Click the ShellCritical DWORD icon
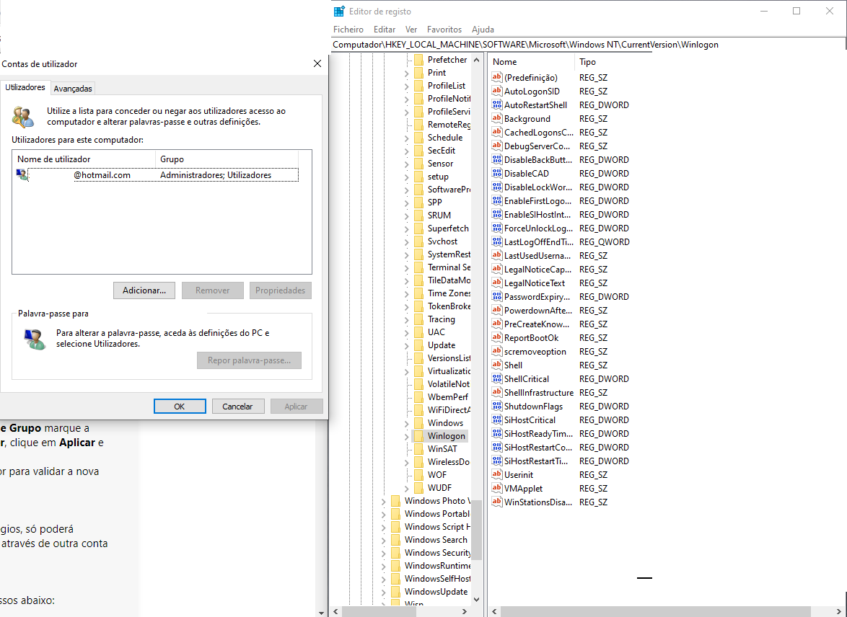 pyautogui.click(x=497, y=378)
